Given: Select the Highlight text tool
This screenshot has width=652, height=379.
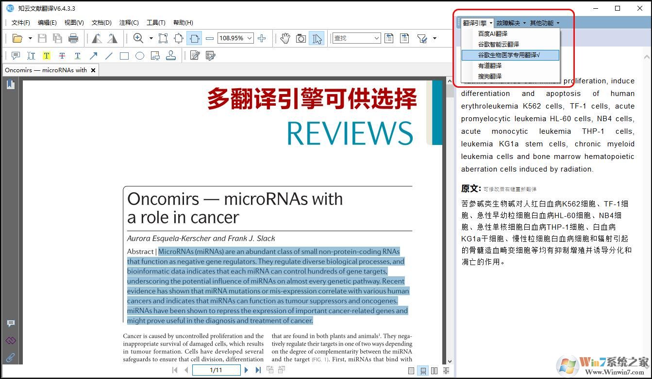Looking at the screenshot, I should 47,56.
